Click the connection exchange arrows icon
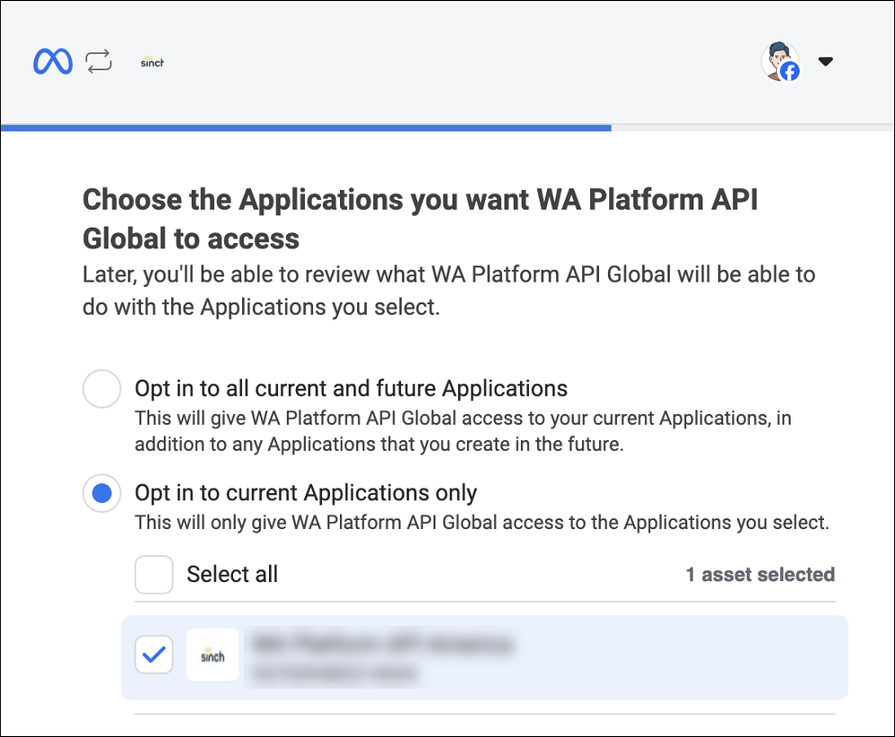Image resolution: width=895 pixels, height=737 pixels. tap(99, 60)
